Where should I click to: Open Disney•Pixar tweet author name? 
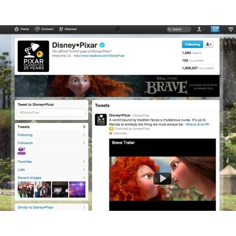120,115
